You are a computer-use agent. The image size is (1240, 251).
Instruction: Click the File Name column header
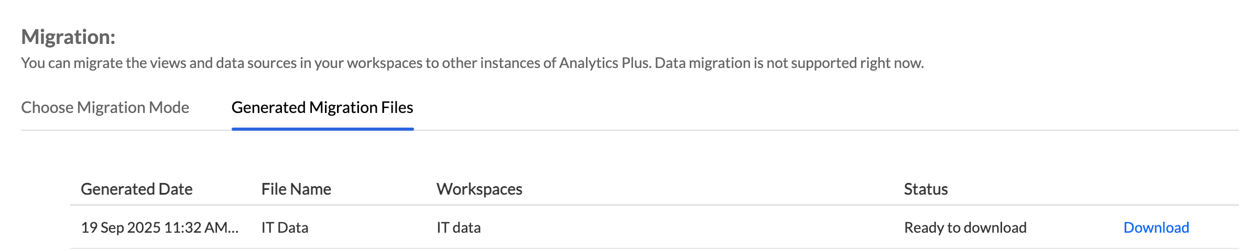coord(296,189)
